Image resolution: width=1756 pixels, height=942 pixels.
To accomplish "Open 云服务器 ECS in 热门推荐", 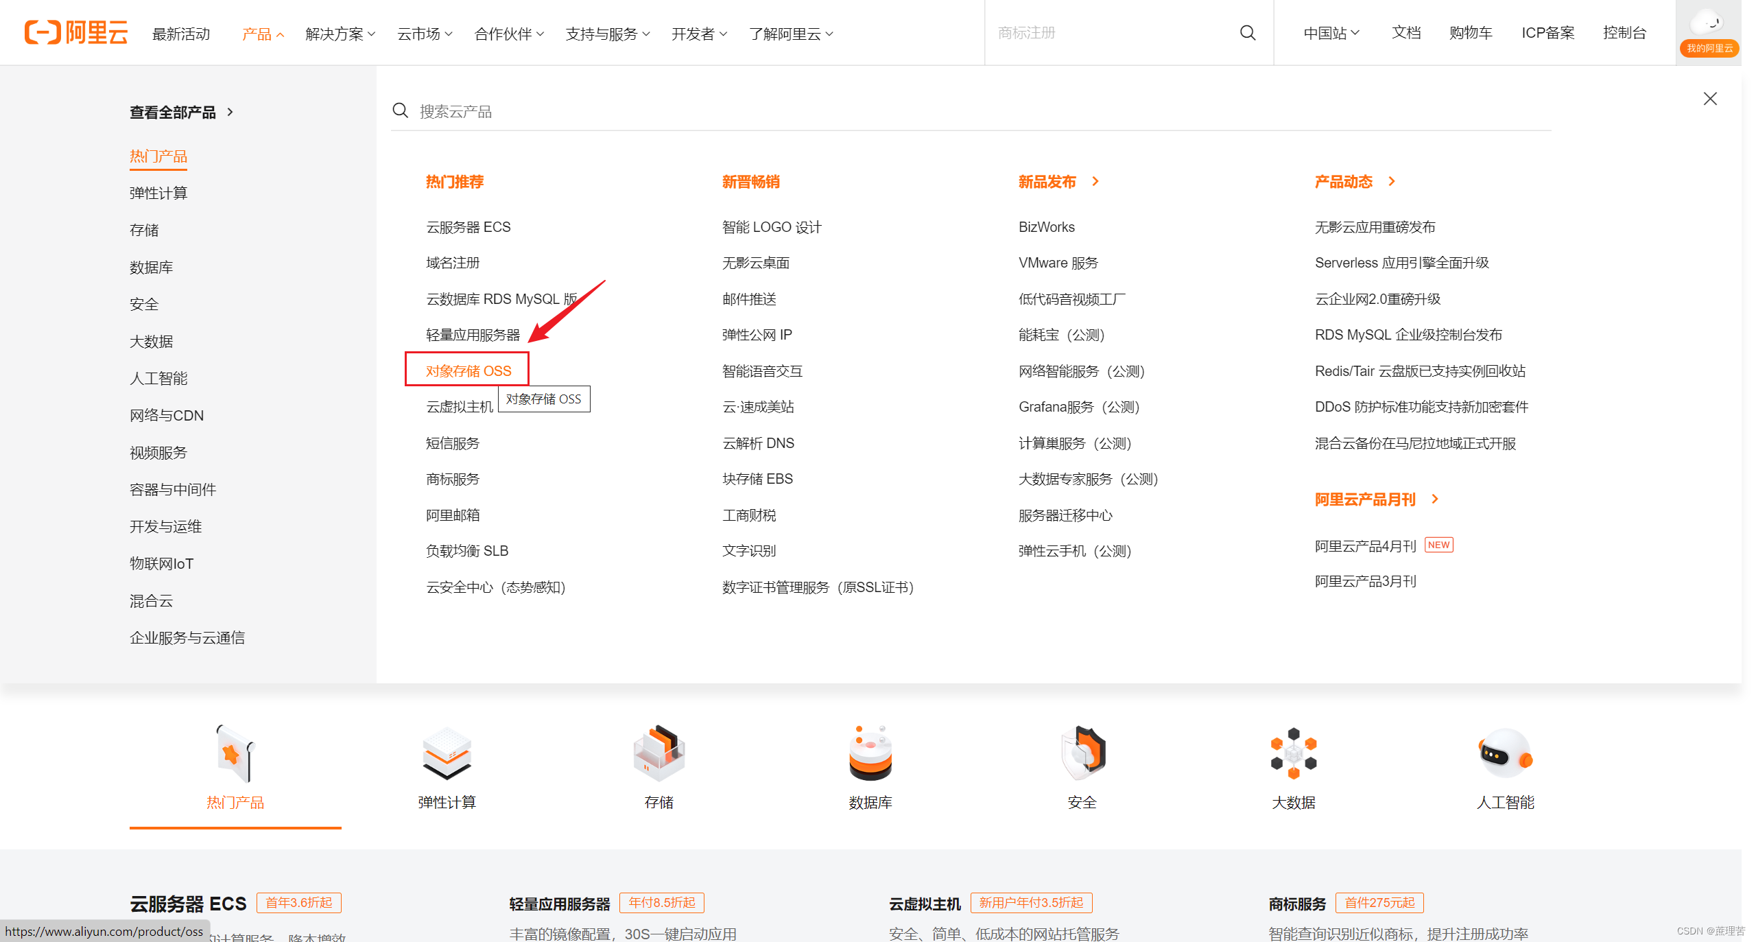I will coord(468,226).
